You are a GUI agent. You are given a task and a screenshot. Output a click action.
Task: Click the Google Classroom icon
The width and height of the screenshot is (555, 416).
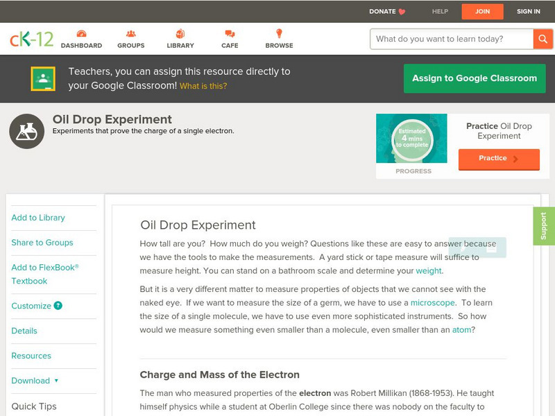tap(43, 79)
